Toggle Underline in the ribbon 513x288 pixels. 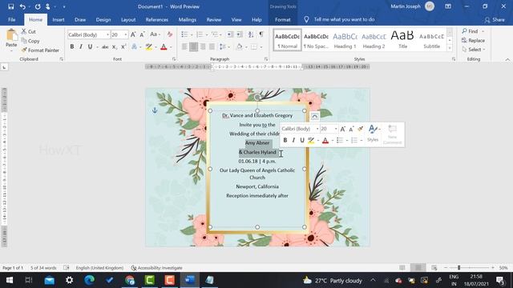coord(90,46)
